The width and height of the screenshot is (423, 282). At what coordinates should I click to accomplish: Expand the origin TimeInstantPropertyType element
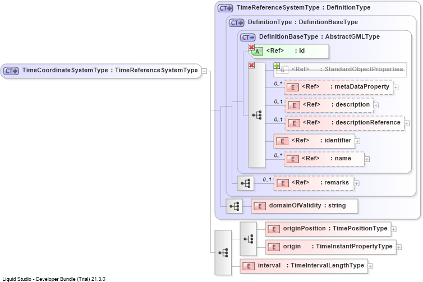[x=399, y=247]
